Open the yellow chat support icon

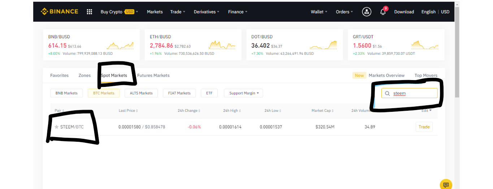coord(446,185)
